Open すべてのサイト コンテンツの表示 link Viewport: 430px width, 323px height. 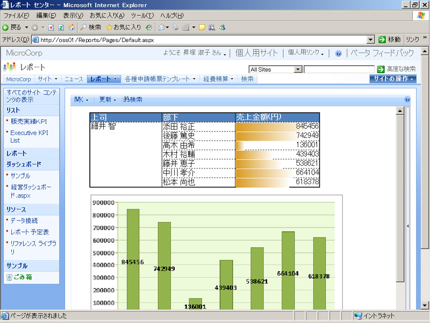(31, 96)
